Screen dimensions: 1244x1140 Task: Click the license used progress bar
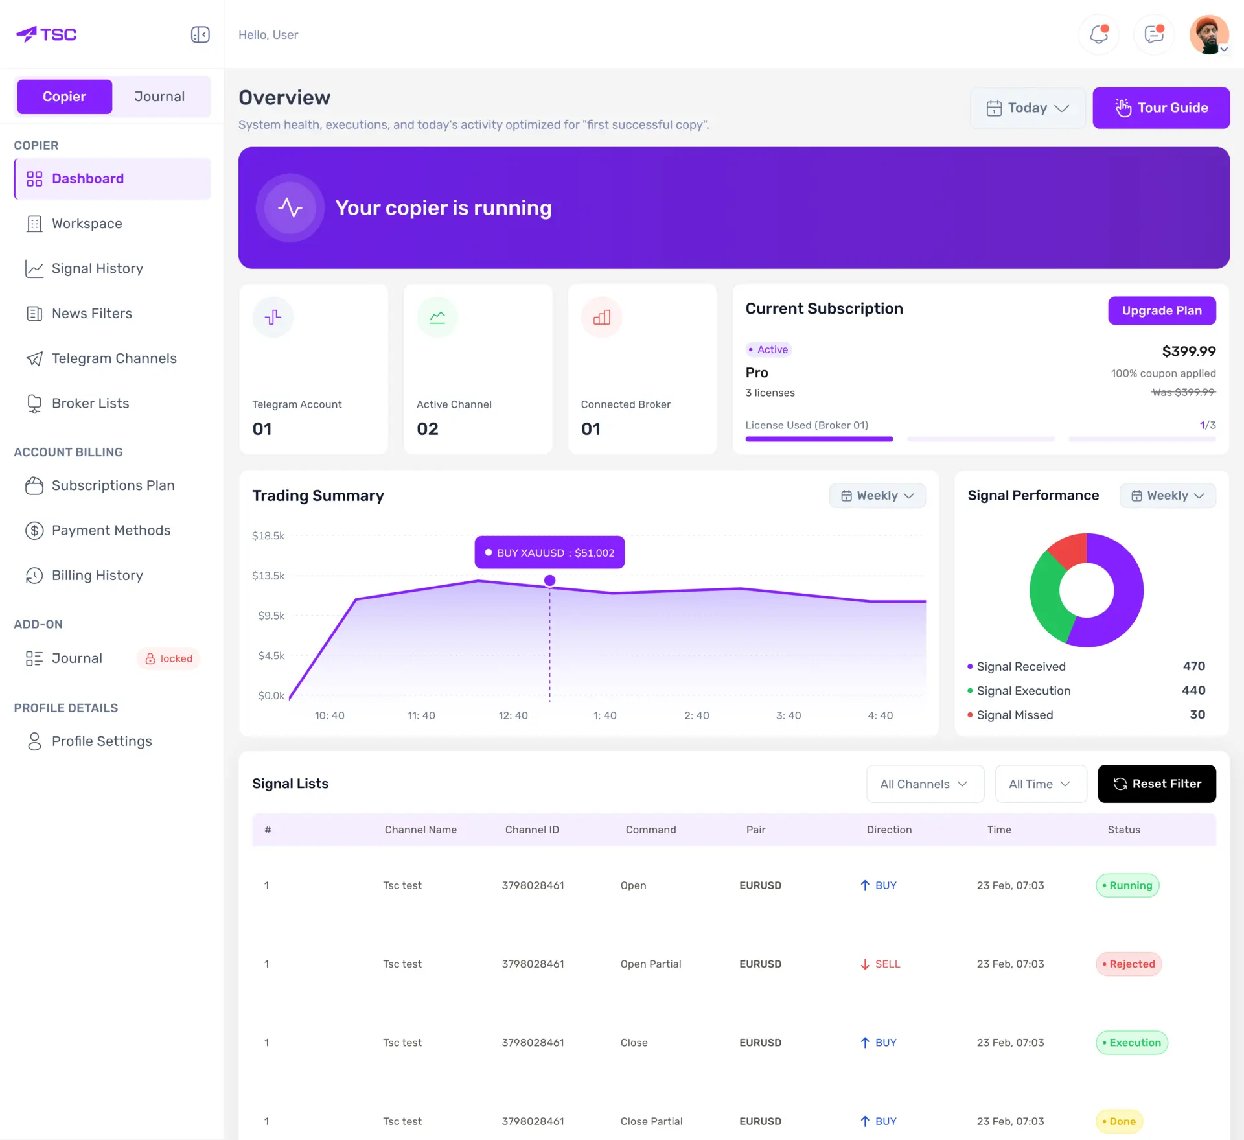pyautogui.click(x=980, y=439)
